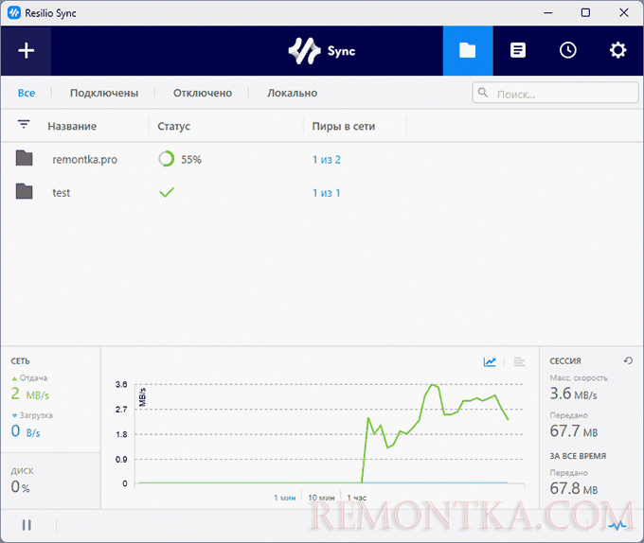Image resolution: width=644 pixels, height=543 pixels.
Task: Open peers link 1 из 1
Action: [327, 193]
